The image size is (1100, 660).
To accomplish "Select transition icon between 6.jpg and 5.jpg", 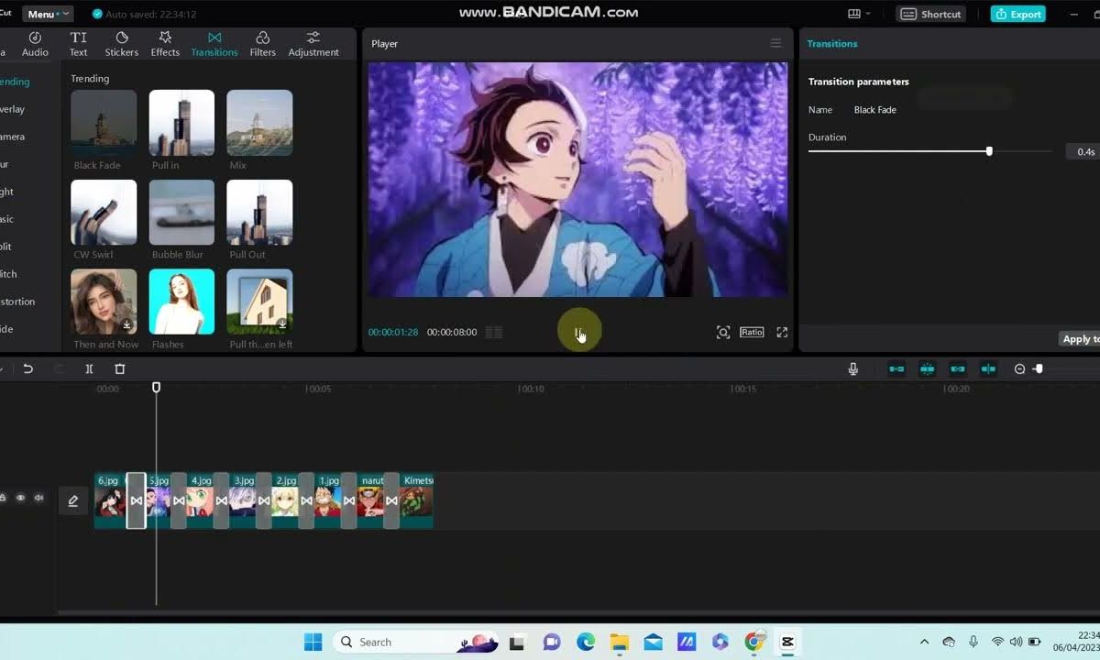I will pyautogui.click(x=136, y=500).
